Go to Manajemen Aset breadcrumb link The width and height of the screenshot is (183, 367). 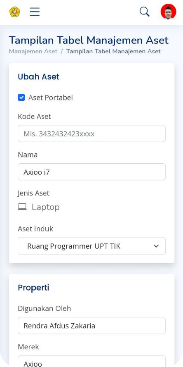[33, 51]
